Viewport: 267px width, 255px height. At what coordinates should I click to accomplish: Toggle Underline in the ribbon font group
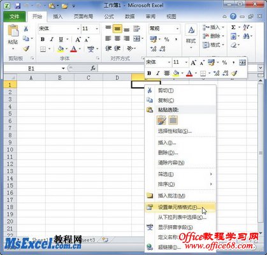tap(61, 40)
